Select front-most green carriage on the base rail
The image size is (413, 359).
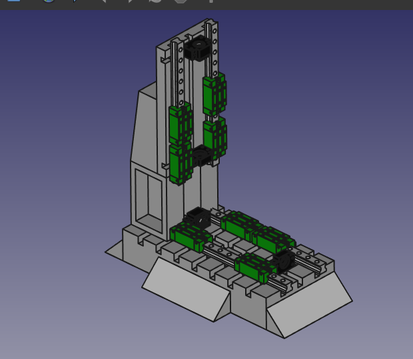(x=256, y=268)
